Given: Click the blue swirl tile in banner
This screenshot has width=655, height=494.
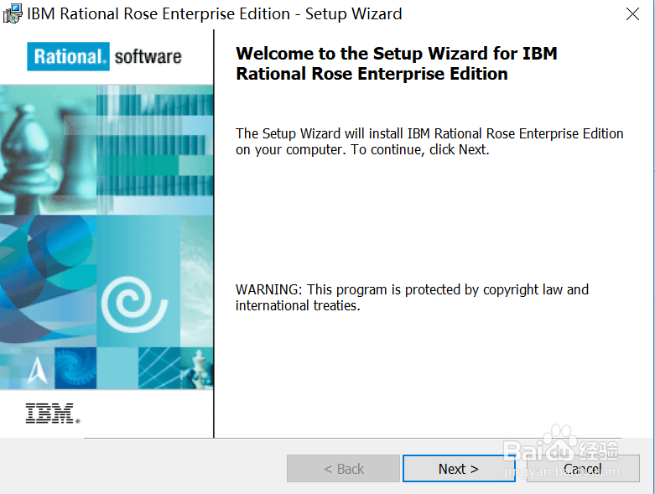Looking at the screenshot, I should (75, 367).
